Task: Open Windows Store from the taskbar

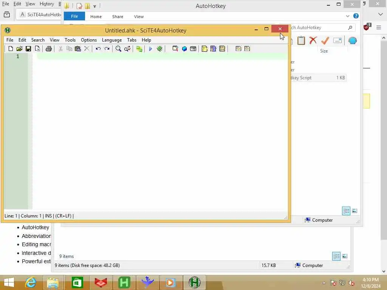Action: pyautogui.click(x=77, y=282)
